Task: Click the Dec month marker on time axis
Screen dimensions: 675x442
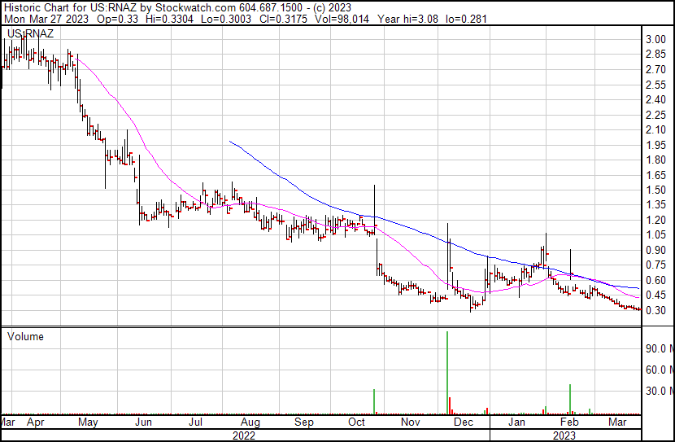Action: coord(464,422)
